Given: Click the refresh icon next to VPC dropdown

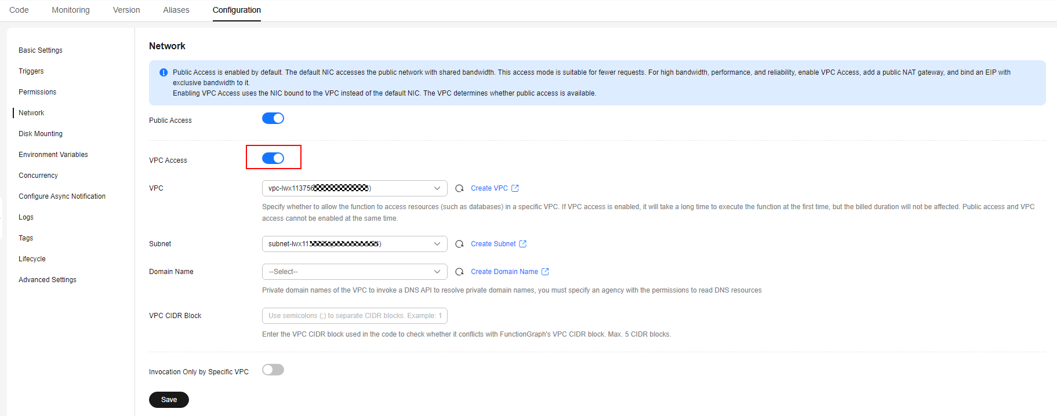Looking at the screenshot, I should point(459,188).
